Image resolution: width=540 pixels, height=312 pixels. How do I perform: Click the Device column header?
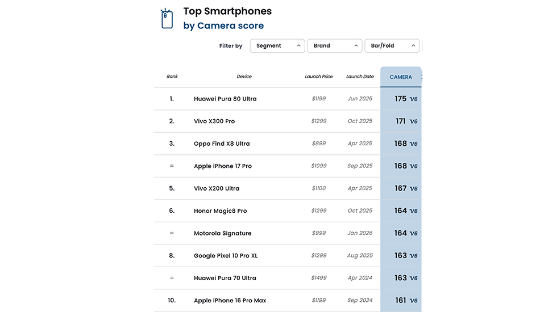[x=244, y=77]
